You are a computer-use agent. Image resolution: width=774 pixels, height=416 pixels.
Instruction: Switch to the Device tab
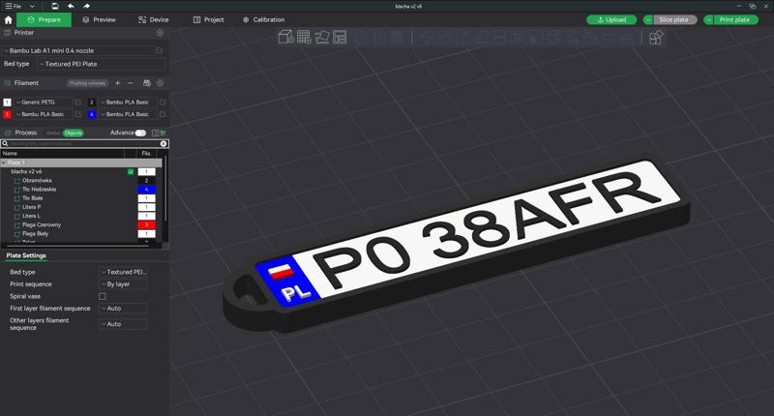[154, 19]
